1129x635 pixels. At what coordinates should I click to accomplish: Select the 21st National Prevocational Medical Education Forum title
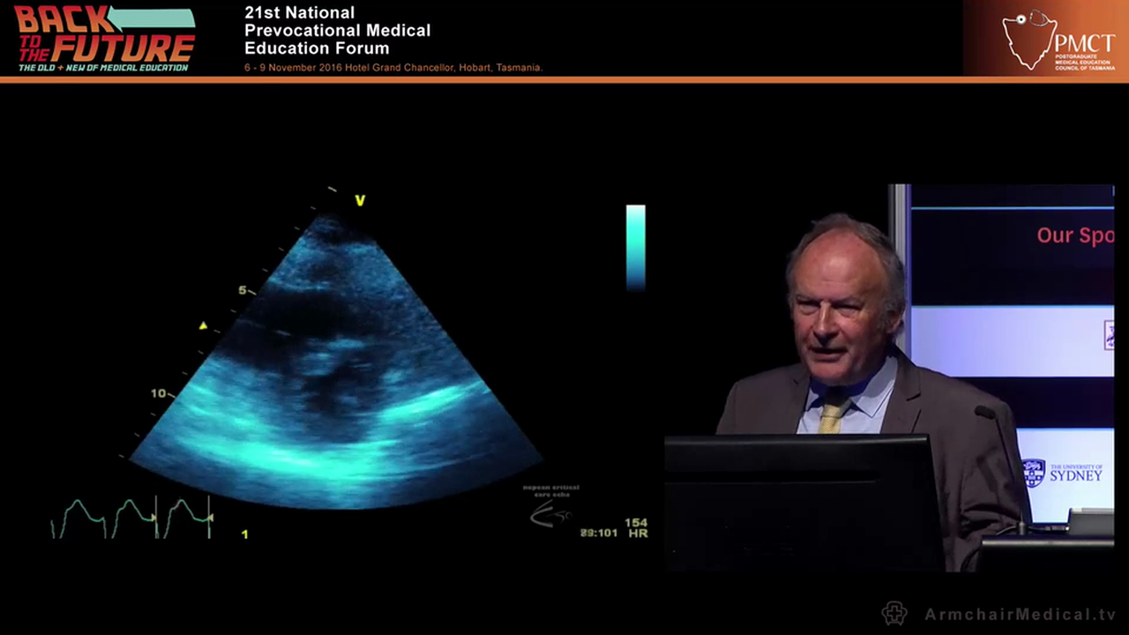tap(337, 30)
